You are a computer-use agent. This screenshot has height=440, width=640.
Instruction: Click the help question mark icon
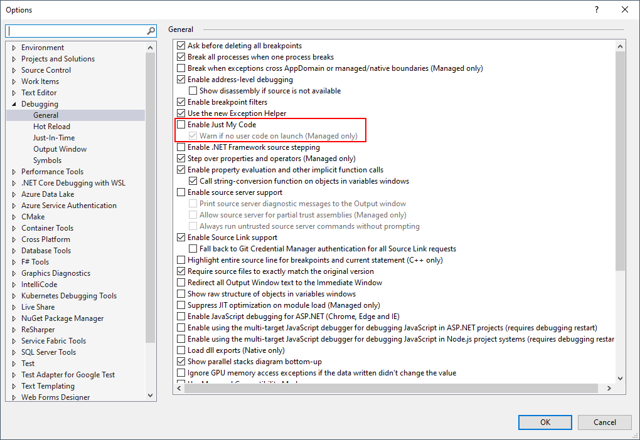(x=597, y=9)
